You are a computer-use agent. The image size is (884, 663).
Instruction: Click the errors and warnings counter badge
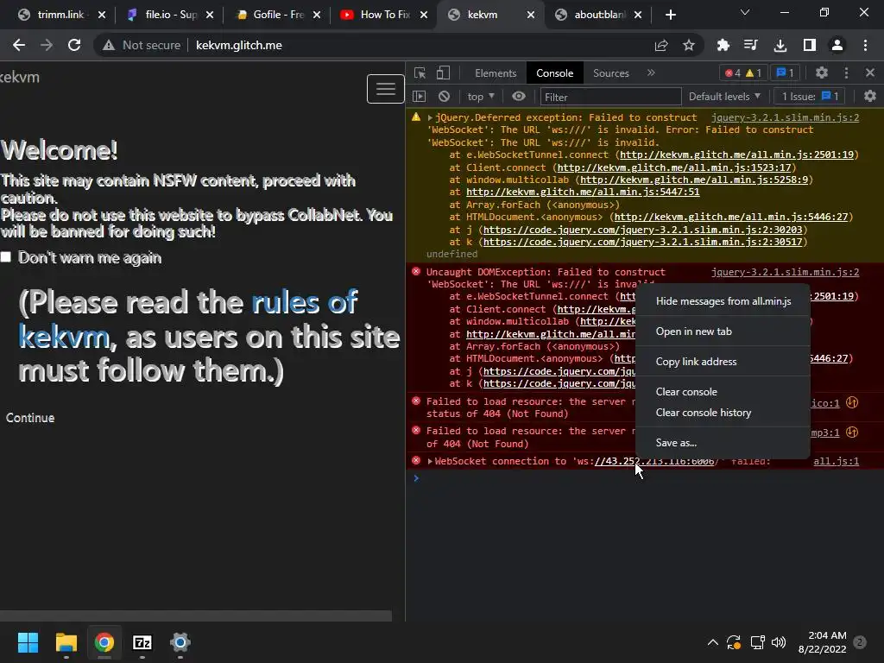click(x=743, y=73)
